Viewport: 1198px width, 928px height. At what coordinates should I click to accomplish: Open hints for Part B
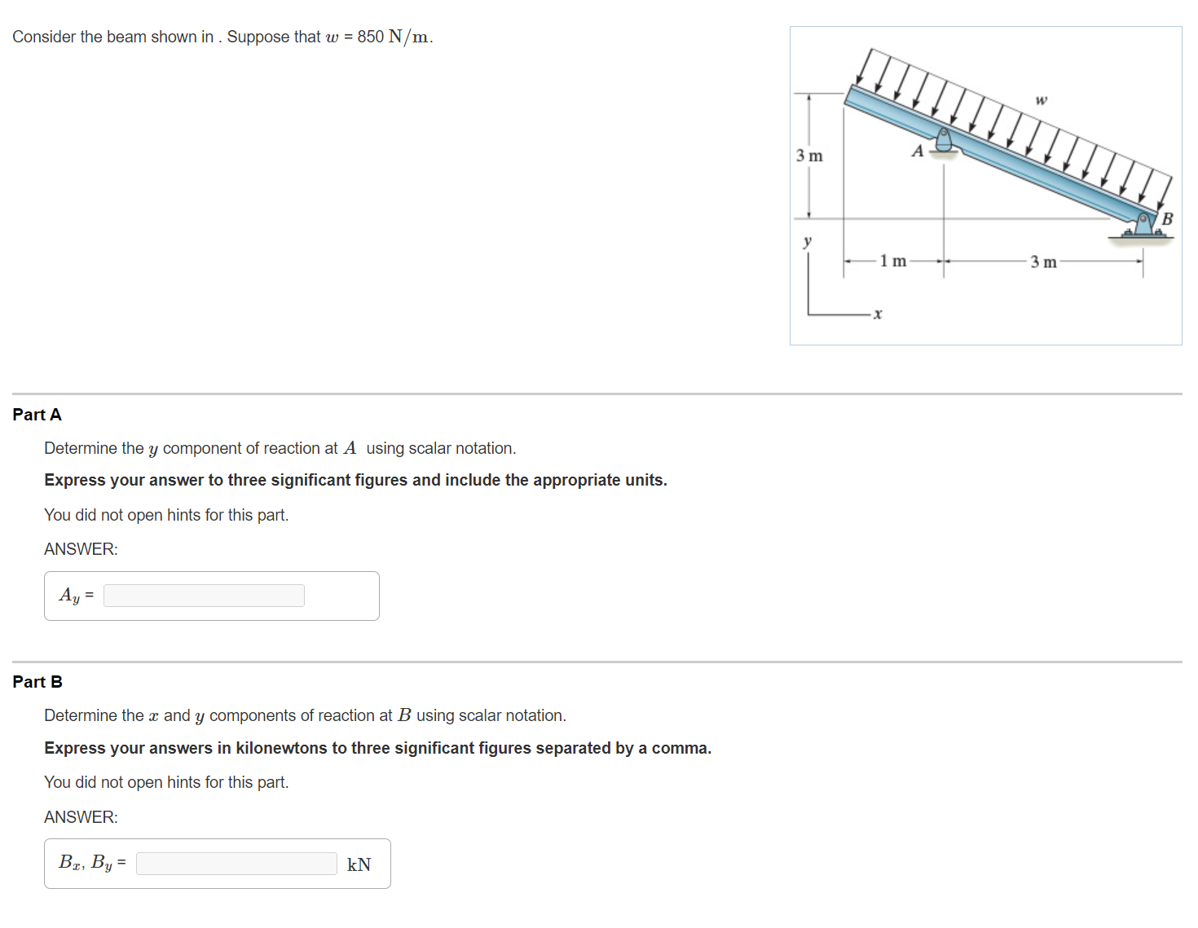(166, 782)
